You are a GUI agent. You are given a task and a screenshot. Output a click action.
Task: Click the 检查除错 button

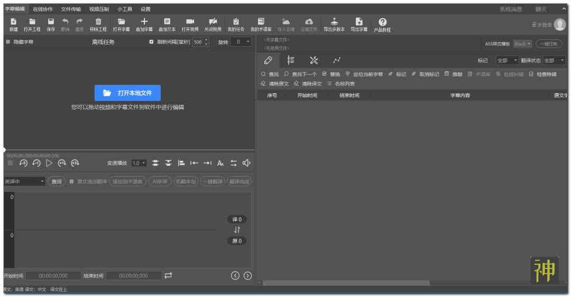point(542,74)
